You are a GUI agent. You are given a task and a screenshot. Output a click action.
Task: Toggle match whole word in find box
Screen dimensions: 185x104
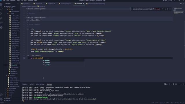pyautogui.click(x=151, y=9)
